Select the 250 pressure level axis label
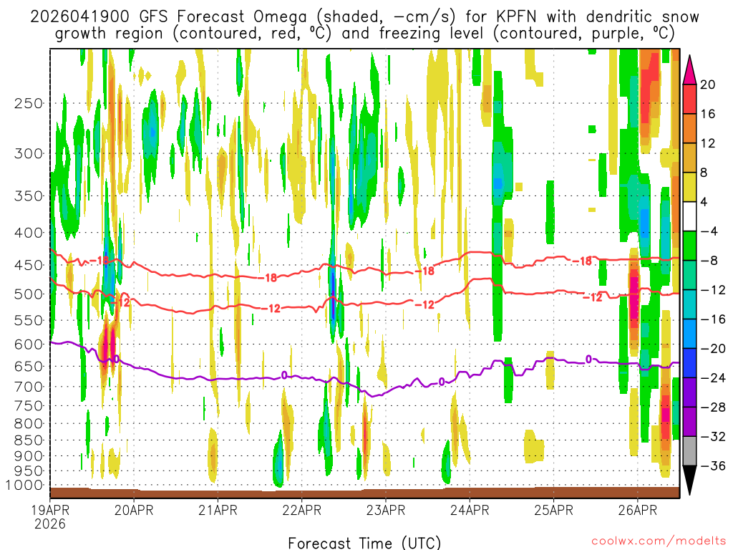 click(28, 103)
